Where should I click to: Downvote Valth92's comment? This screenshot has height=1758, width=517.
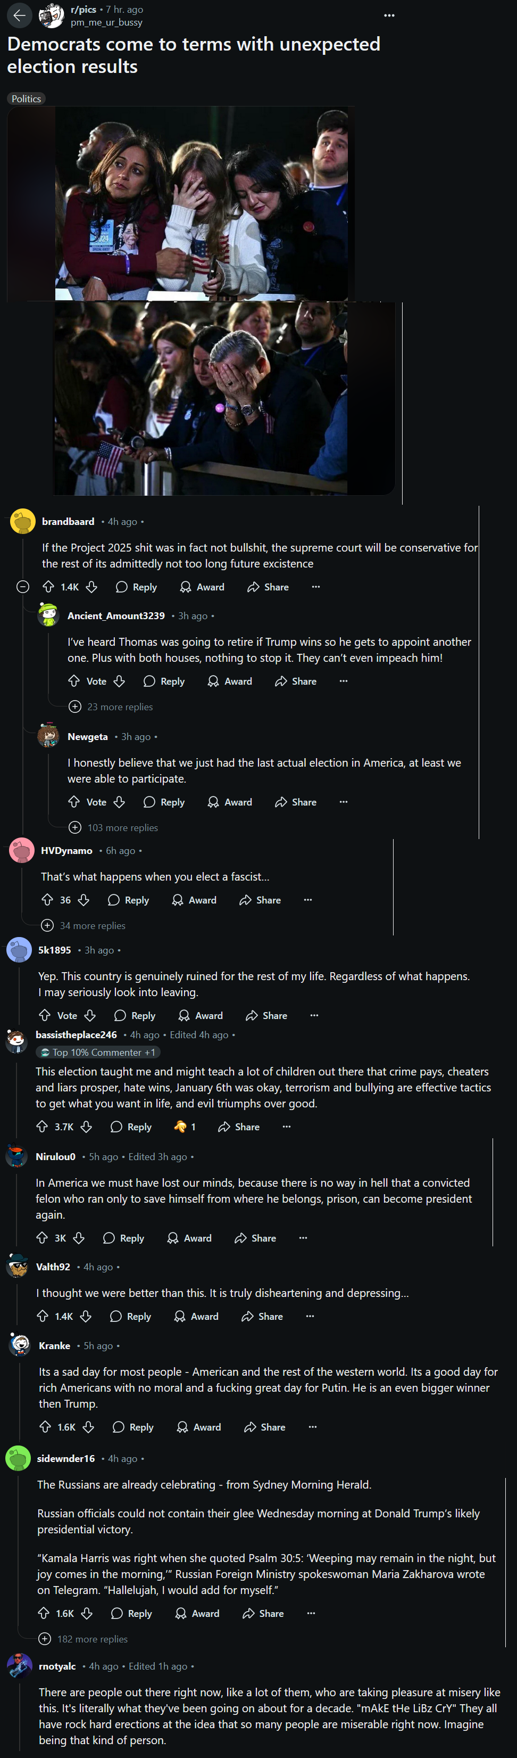coord(86,1317)
